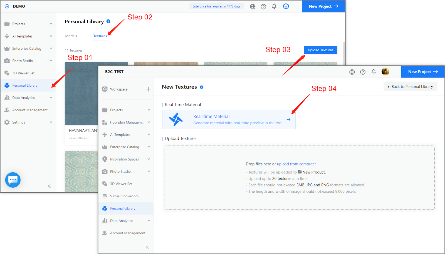Click the Real-time Material pinwheel icon
This screenshot has height=254, width=445.
[176, 119]
